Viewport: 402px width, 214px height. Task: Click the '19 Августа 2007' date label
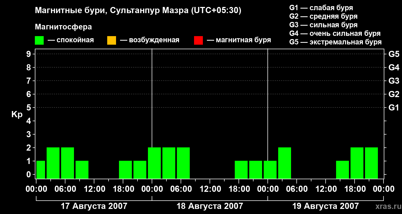tap(325, 206)
